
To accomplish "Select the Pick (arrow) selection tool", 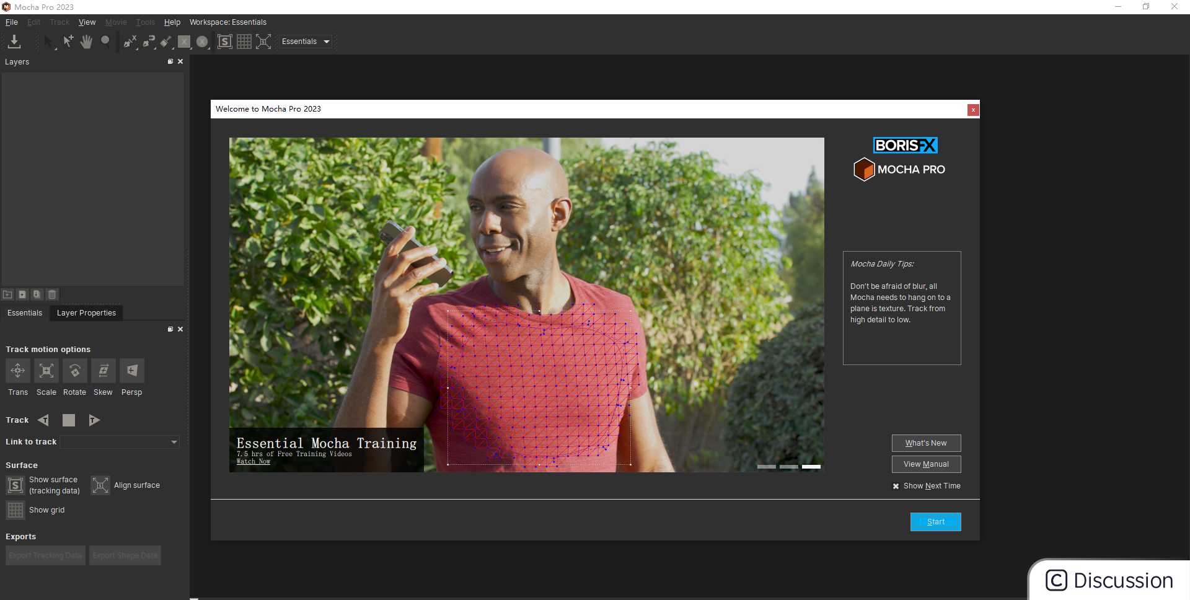I will click(x=49, y=42).
